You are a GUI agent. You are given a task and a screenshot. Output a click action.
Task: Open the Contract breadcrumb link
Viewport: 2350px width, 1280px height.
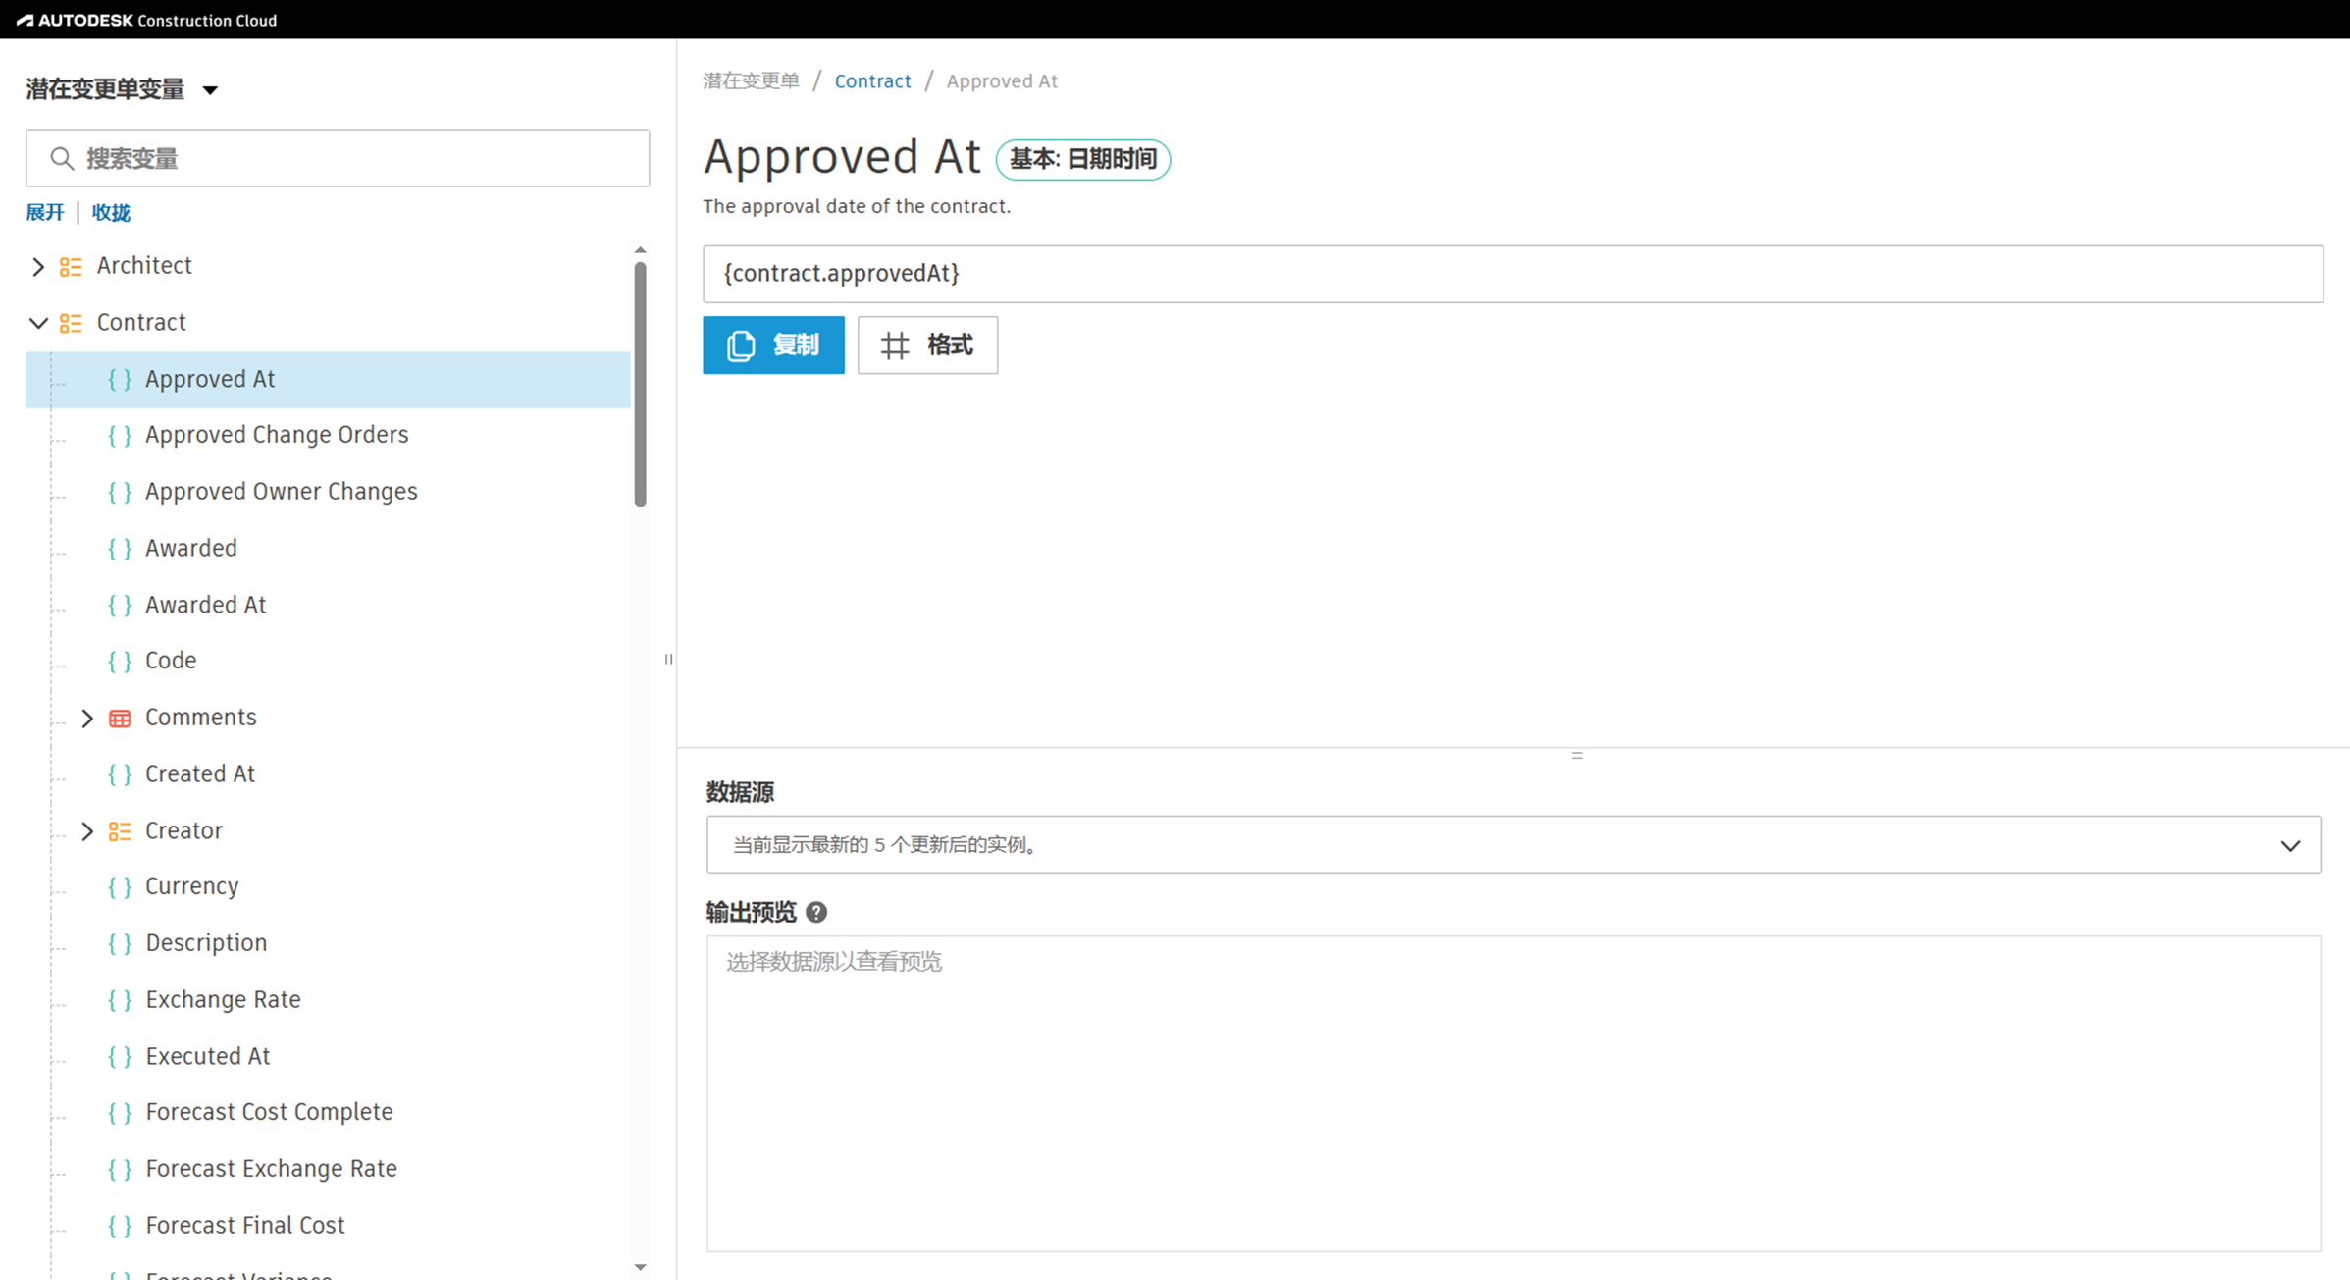tap(872, 81)
